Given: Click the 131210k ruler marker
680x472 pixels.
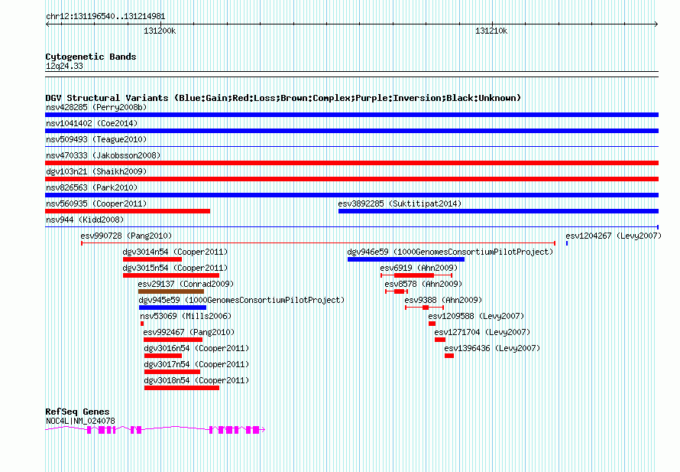Looking at the screenshot, I should (491, 31).
